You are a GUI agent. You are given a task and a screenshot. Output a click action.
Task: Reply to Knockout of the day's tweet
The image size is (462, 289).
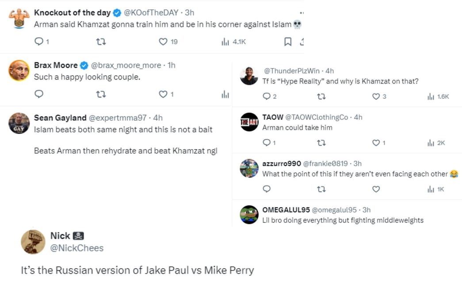pos(38,41)
